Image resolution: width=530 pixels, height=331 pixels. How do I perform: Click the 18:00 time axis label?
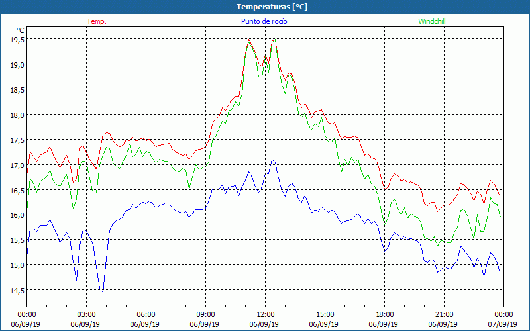tap(385, 315)
